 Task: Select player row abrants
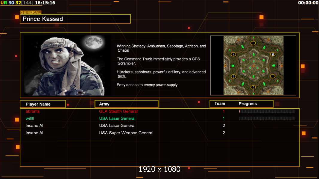(160, 111)
